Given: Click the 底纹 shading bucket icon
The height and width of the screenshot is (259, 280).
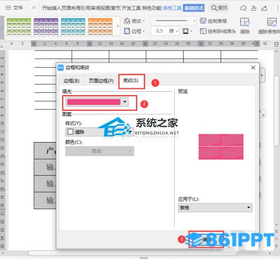Looking at the screenshot, I should point(127,21).
